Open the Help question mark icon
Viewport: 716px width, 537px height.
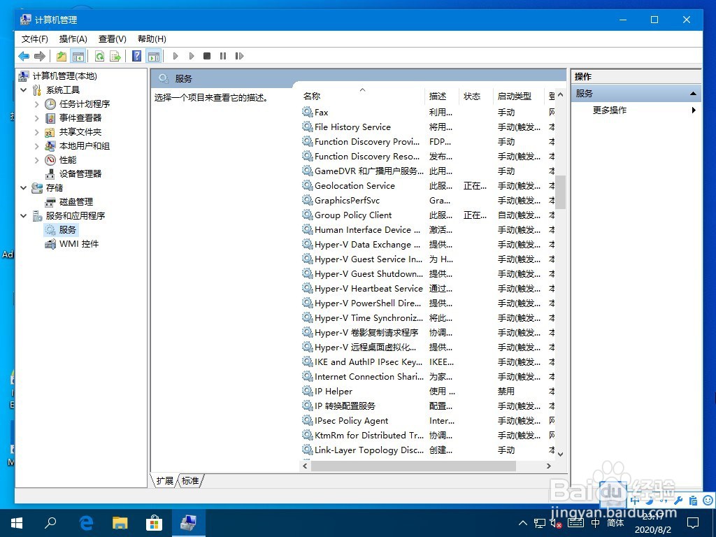(136, 56)
